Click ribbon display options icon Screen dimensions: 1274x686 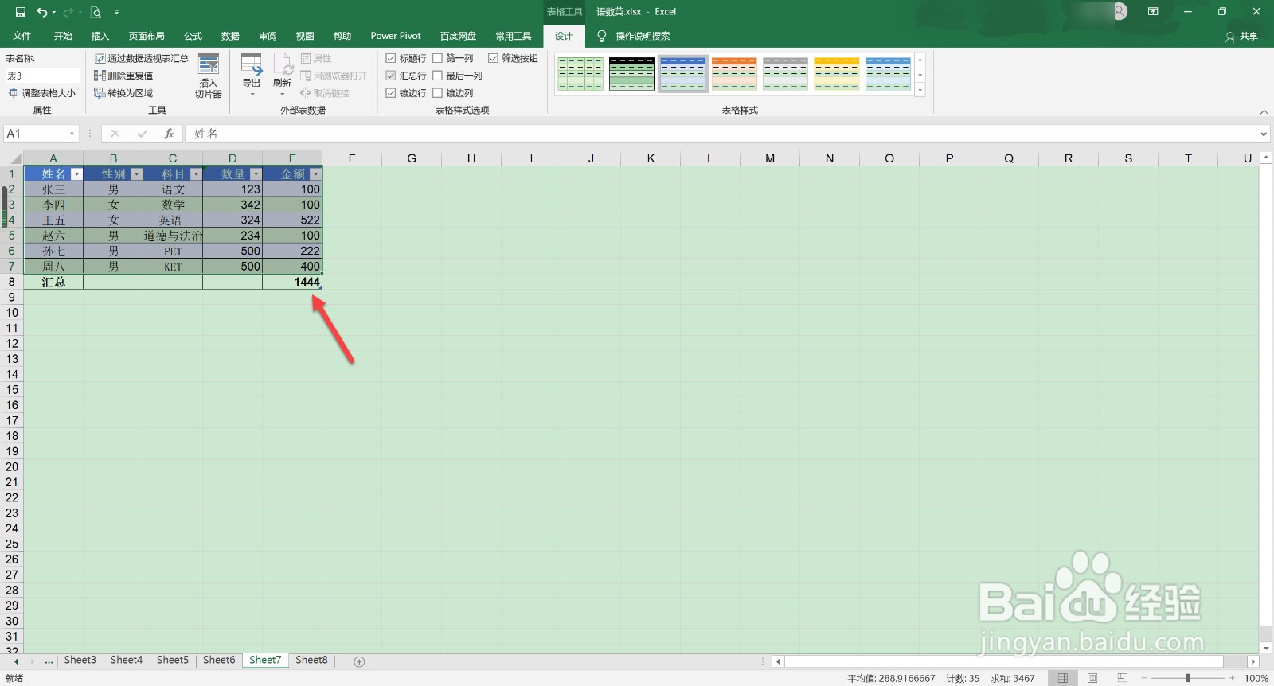pos(1153,12)
